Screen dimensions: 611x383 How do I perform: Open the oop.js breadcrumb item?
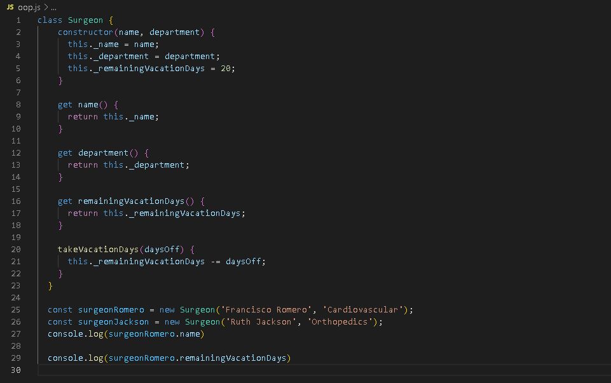click(29, 8)
